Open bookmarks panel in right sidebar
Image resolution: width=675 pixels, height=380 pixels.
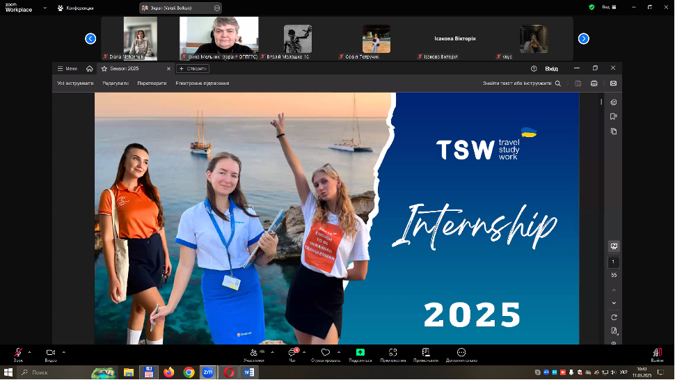click(614, 117)
